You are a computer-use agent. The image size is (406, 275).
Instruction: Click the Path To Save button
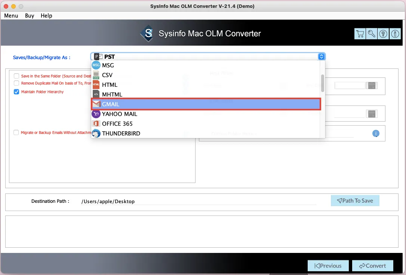click(355, 201)
